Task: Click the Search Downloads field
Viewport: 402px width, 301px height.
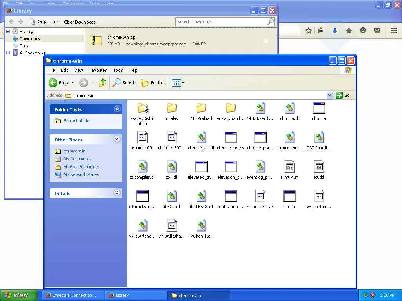Action: 225,22
